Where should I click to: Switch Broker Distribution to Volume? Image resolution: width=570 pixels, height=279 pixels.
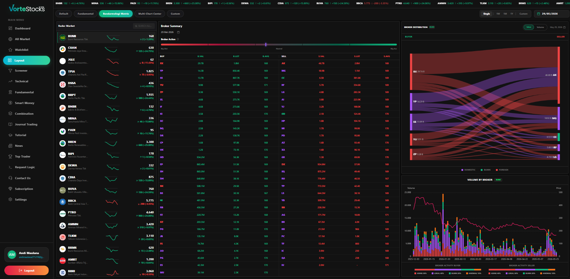540,27
